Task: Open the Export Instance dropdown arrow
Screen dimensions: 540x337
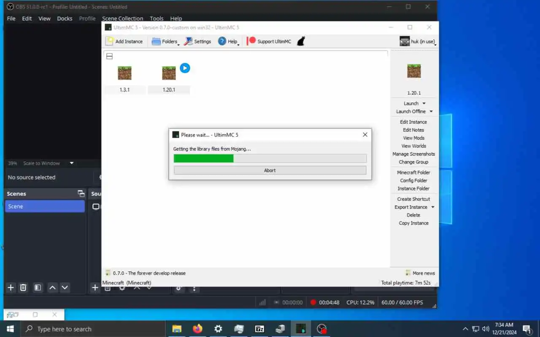Action: [x=433, y=207]
